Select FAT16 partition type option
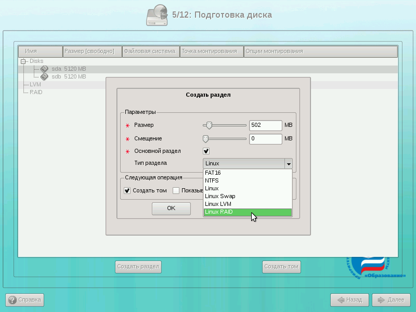The width and height of the screenshot is (416, 312). (x=248, y=173)
